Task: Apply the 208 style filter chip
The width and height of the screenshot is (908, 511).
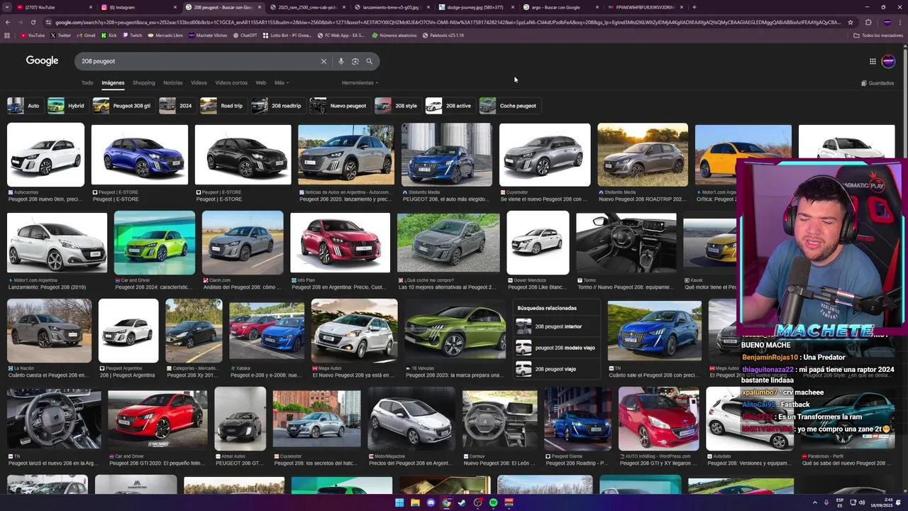Action: point(397,106)
